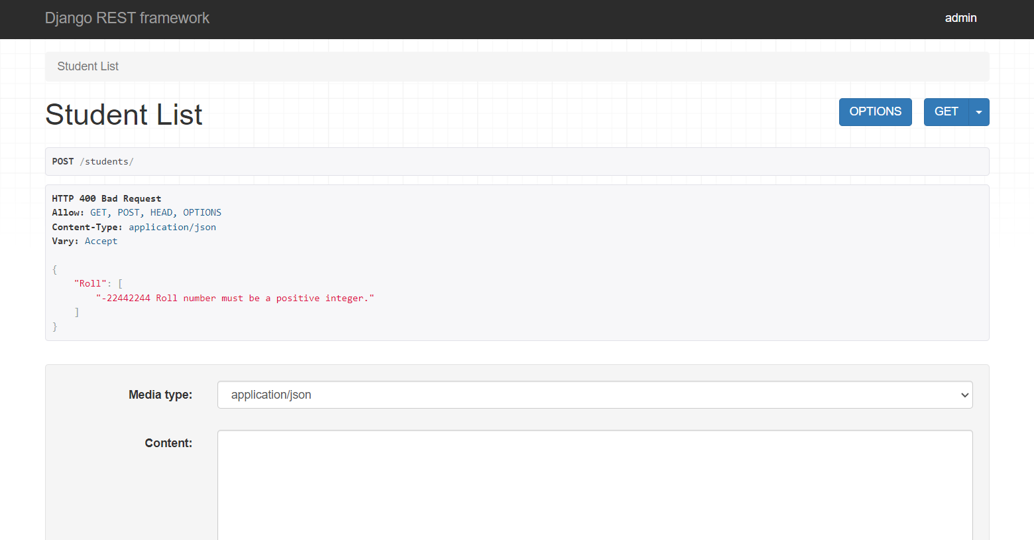Click the application/json Content-Type header value

click(x=172, y=227)
